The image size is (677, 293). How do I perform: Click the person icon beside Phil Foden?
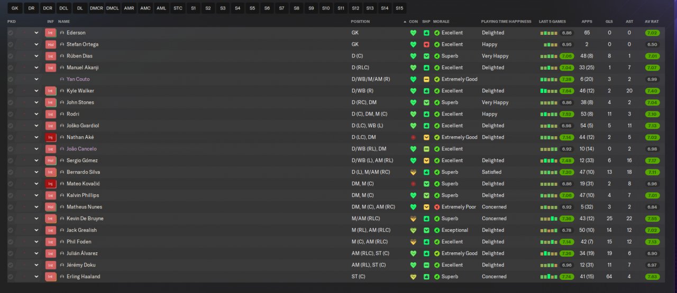click(62, 242)
